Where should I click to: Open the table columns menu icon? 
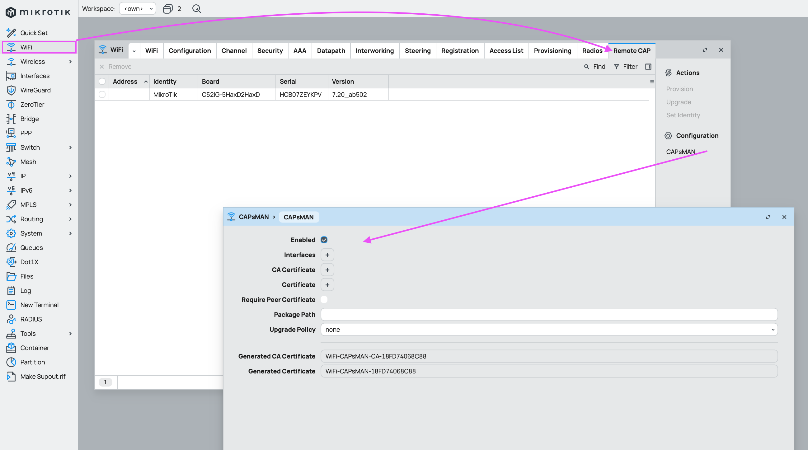[x=652, y=82]
